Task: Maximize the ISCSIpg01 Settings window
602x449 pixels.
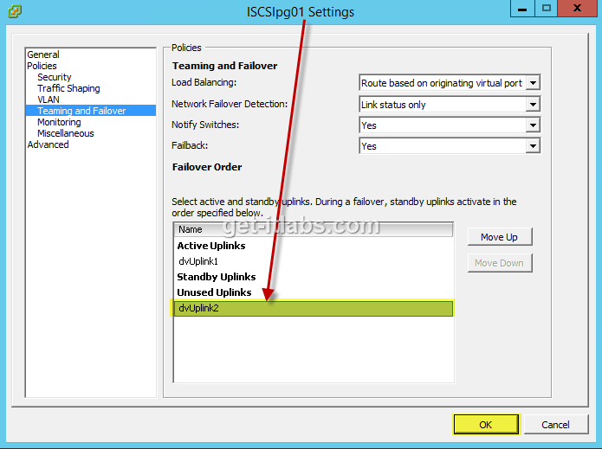Action: click(546, 9)
